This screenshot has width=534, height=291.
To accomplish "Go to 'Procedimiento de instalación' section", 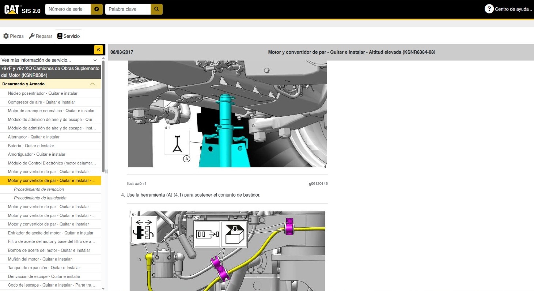I will (40, 198).
